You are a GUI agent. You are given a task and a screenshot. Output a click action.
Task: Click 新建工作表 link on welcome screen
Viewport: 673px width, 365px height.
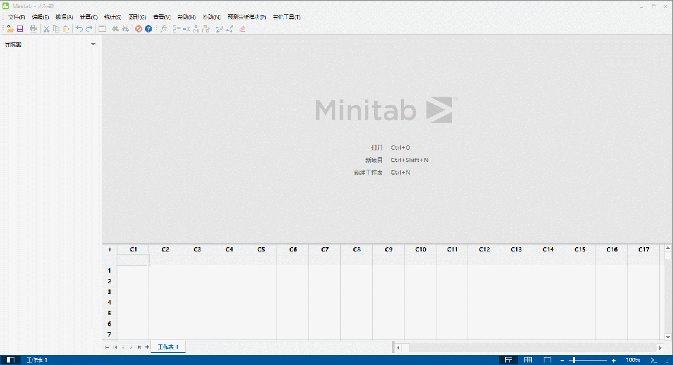368,172
